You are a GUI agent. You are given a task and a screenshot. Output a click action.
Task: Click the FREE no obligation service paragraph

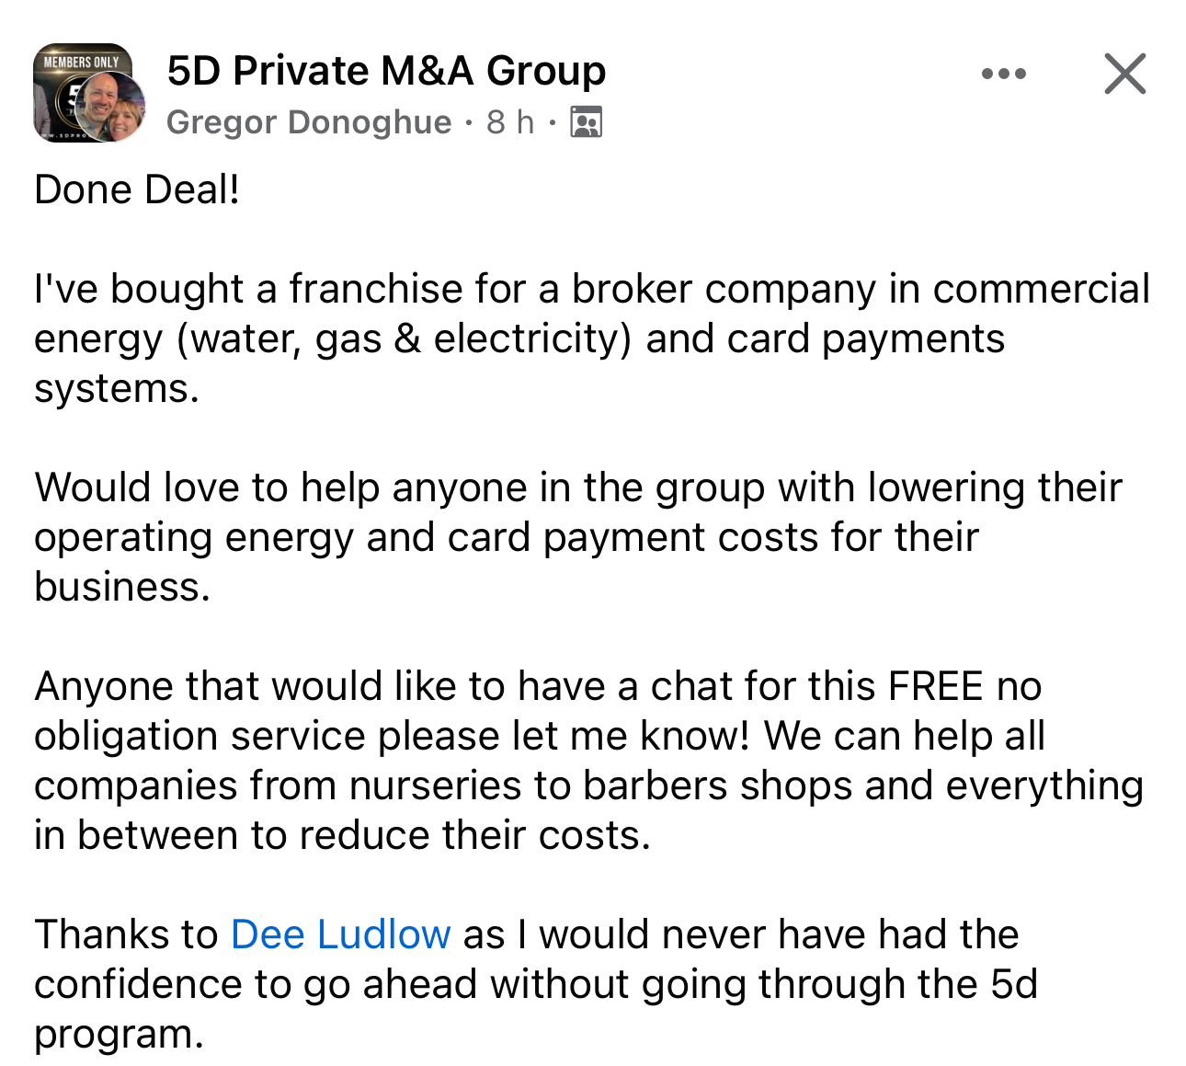pos(588,761)
